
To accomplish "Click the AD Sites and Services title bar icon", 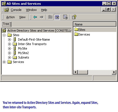I will click(4, 4).
